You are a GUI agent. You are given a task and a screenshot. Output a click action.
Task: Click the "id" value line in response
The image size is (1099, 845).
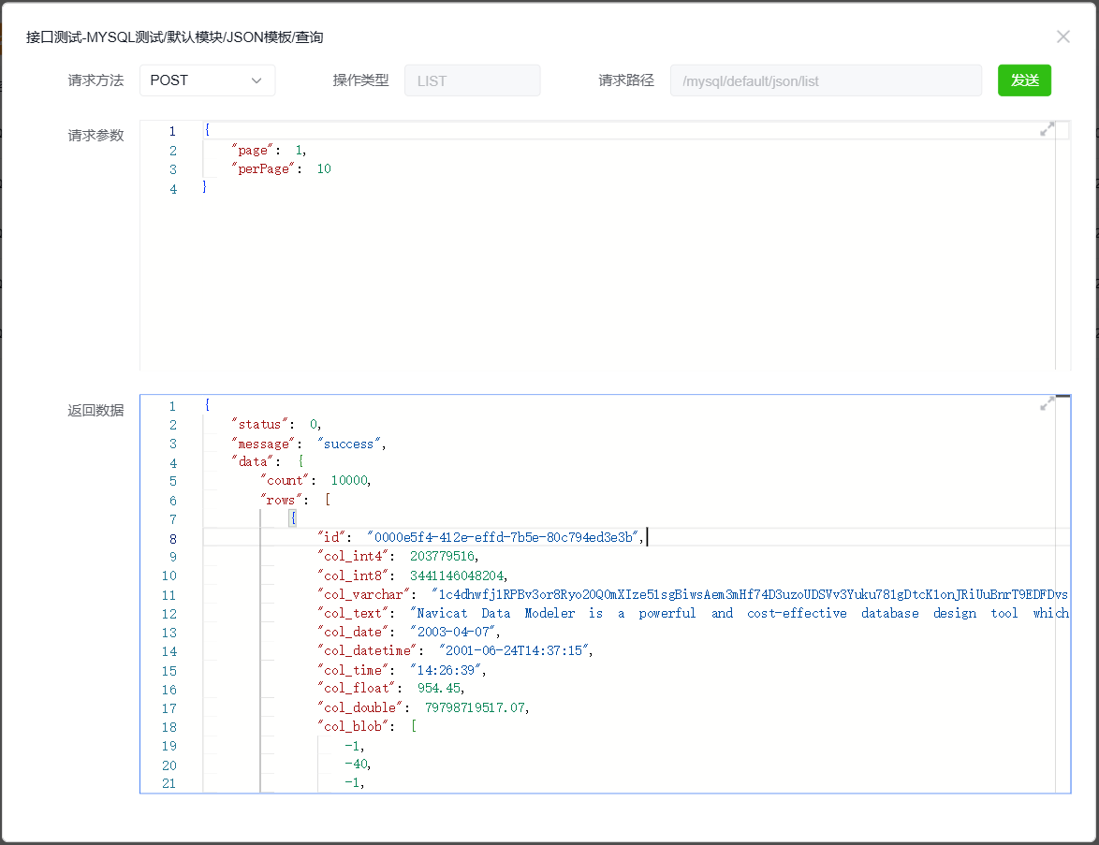point(481,537)
